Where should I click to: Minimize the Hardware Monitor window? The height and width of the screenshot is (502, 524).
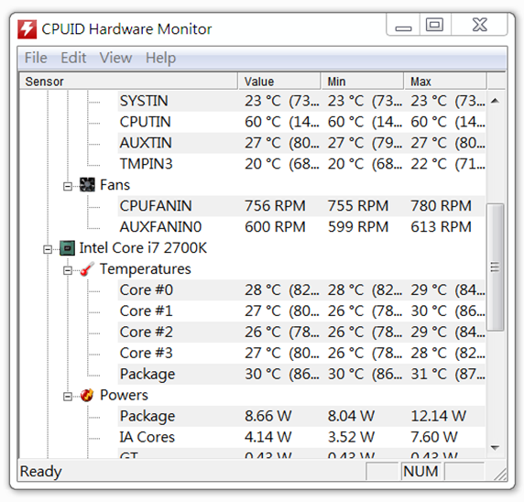[403, 25]
